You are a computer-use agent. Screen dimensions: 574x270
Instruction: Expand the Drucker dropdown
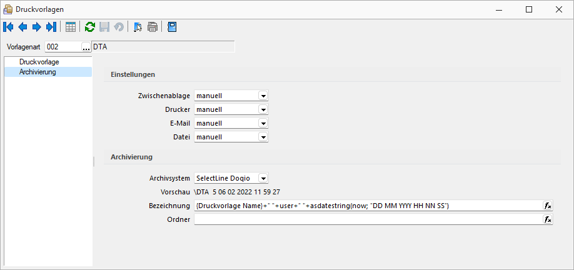tap(263, 109)
